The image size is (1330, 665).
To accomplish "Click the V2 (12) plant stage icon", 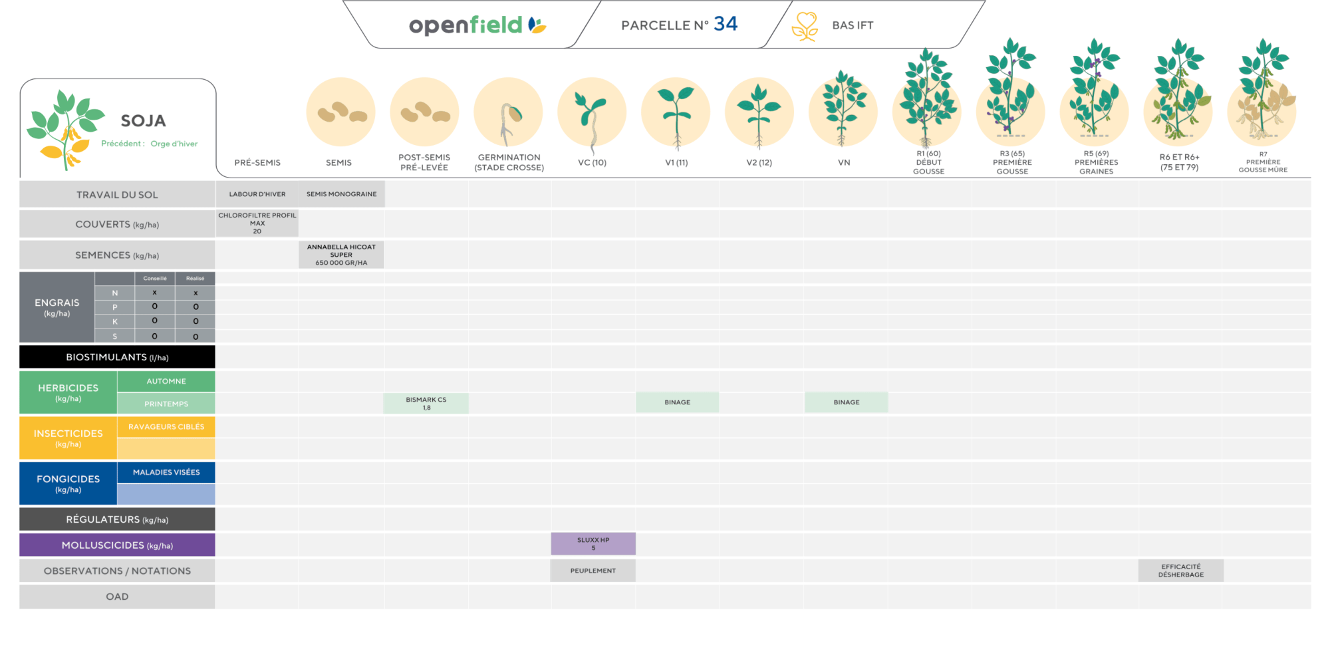I will 759,112.
